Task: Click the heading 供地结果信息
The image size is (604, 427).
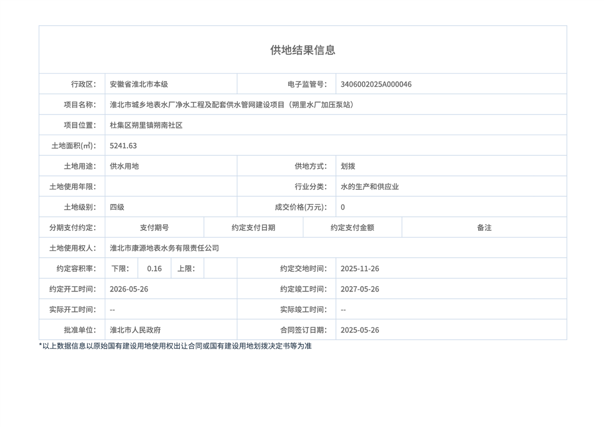Action: [303, 50]
